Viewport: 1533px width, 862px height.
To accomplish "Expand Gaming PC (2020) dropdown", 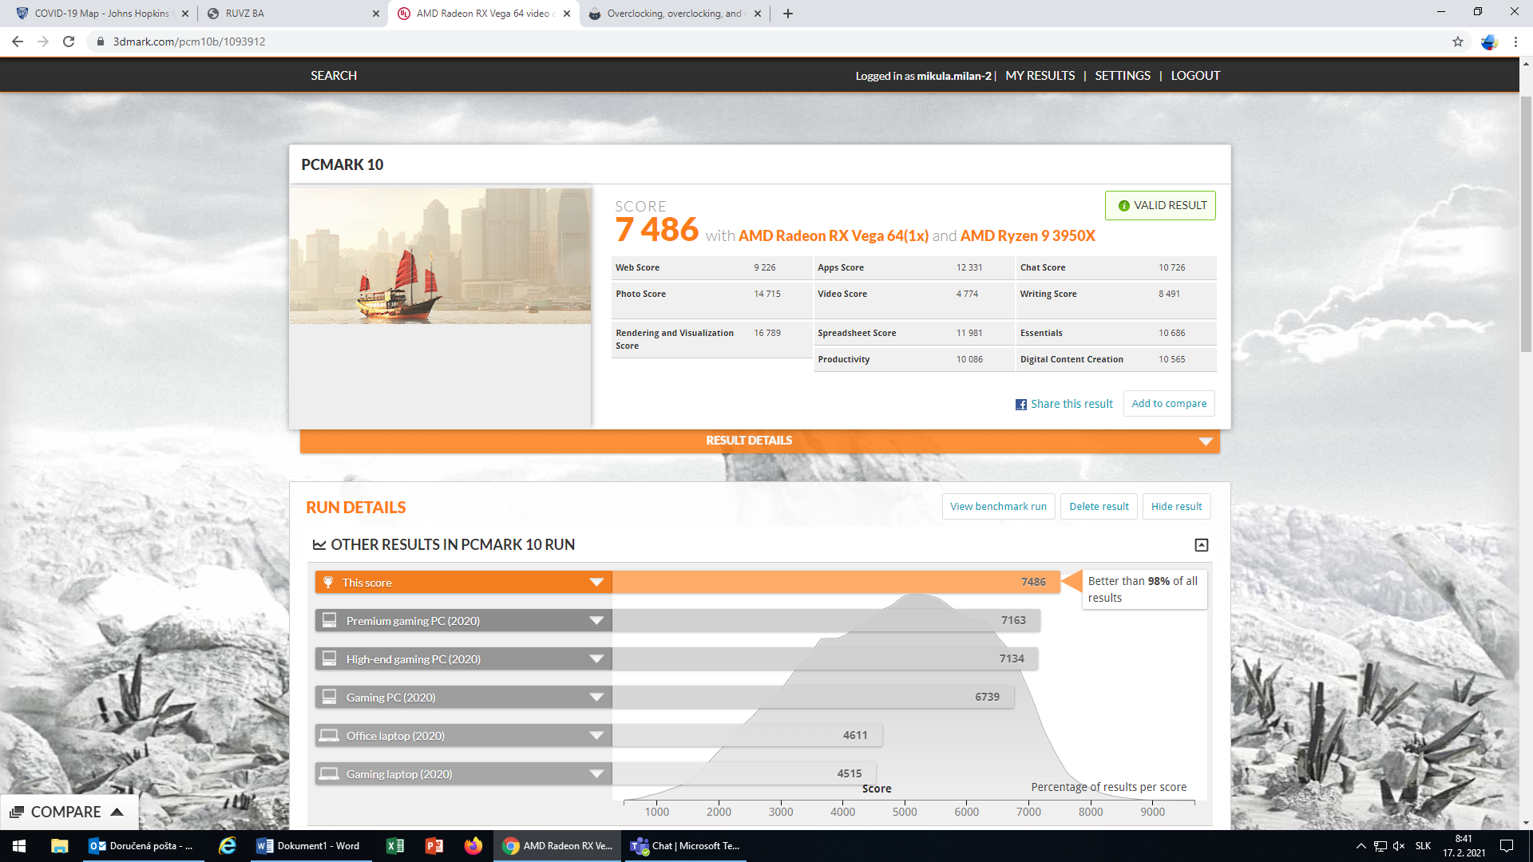I will tap(596, 697).
